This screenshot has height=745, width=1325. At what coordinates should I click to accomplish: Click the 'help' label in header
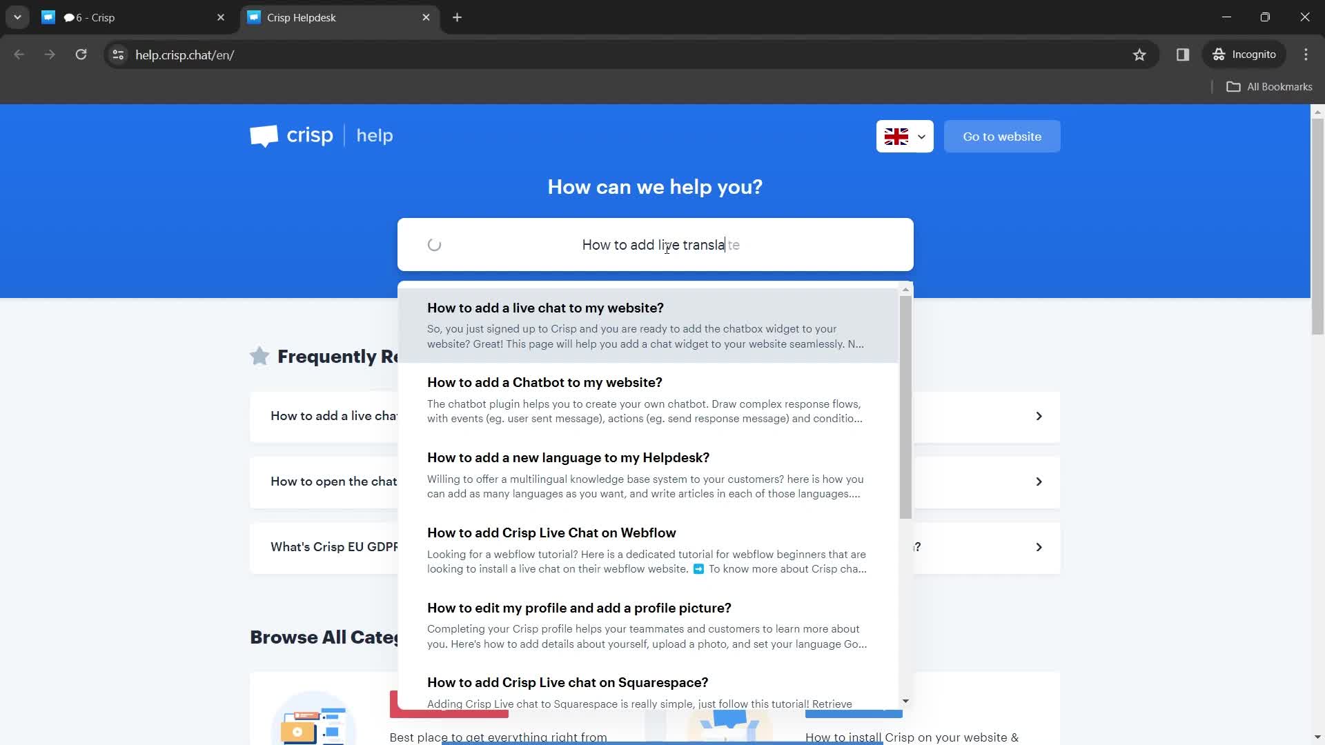[375, 136]
